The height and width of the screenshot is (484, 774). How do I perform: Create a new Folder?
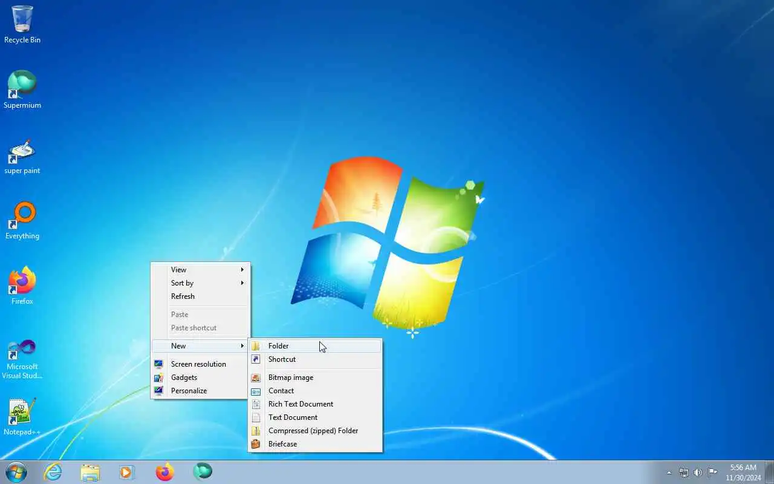tap(316, 346)
